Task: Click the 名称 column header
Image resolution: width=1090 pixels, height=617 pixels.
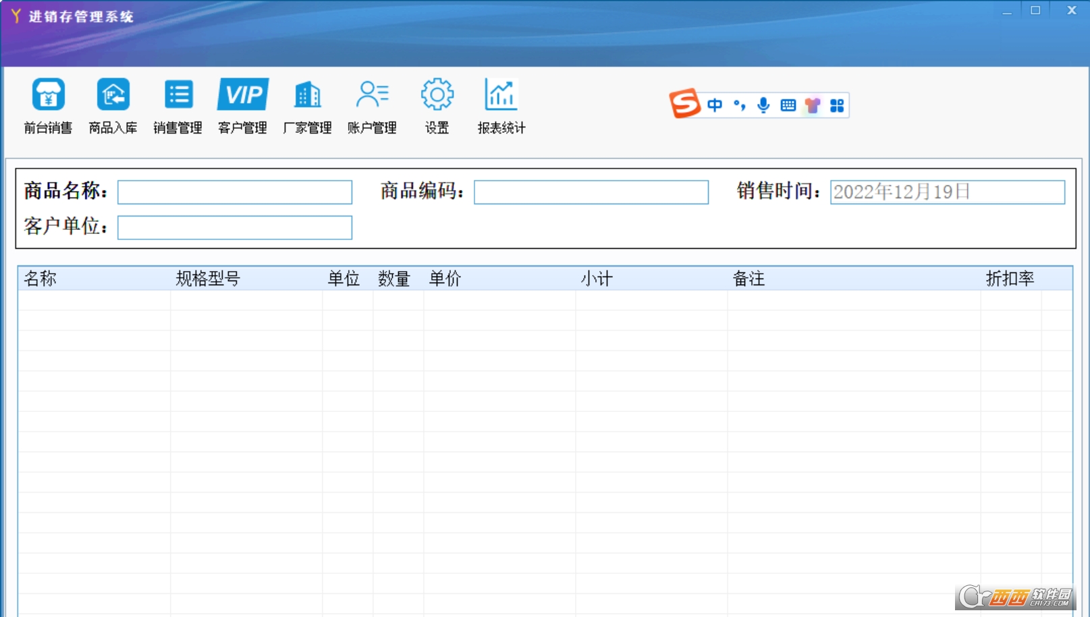Action: click(x=94, y=278)
